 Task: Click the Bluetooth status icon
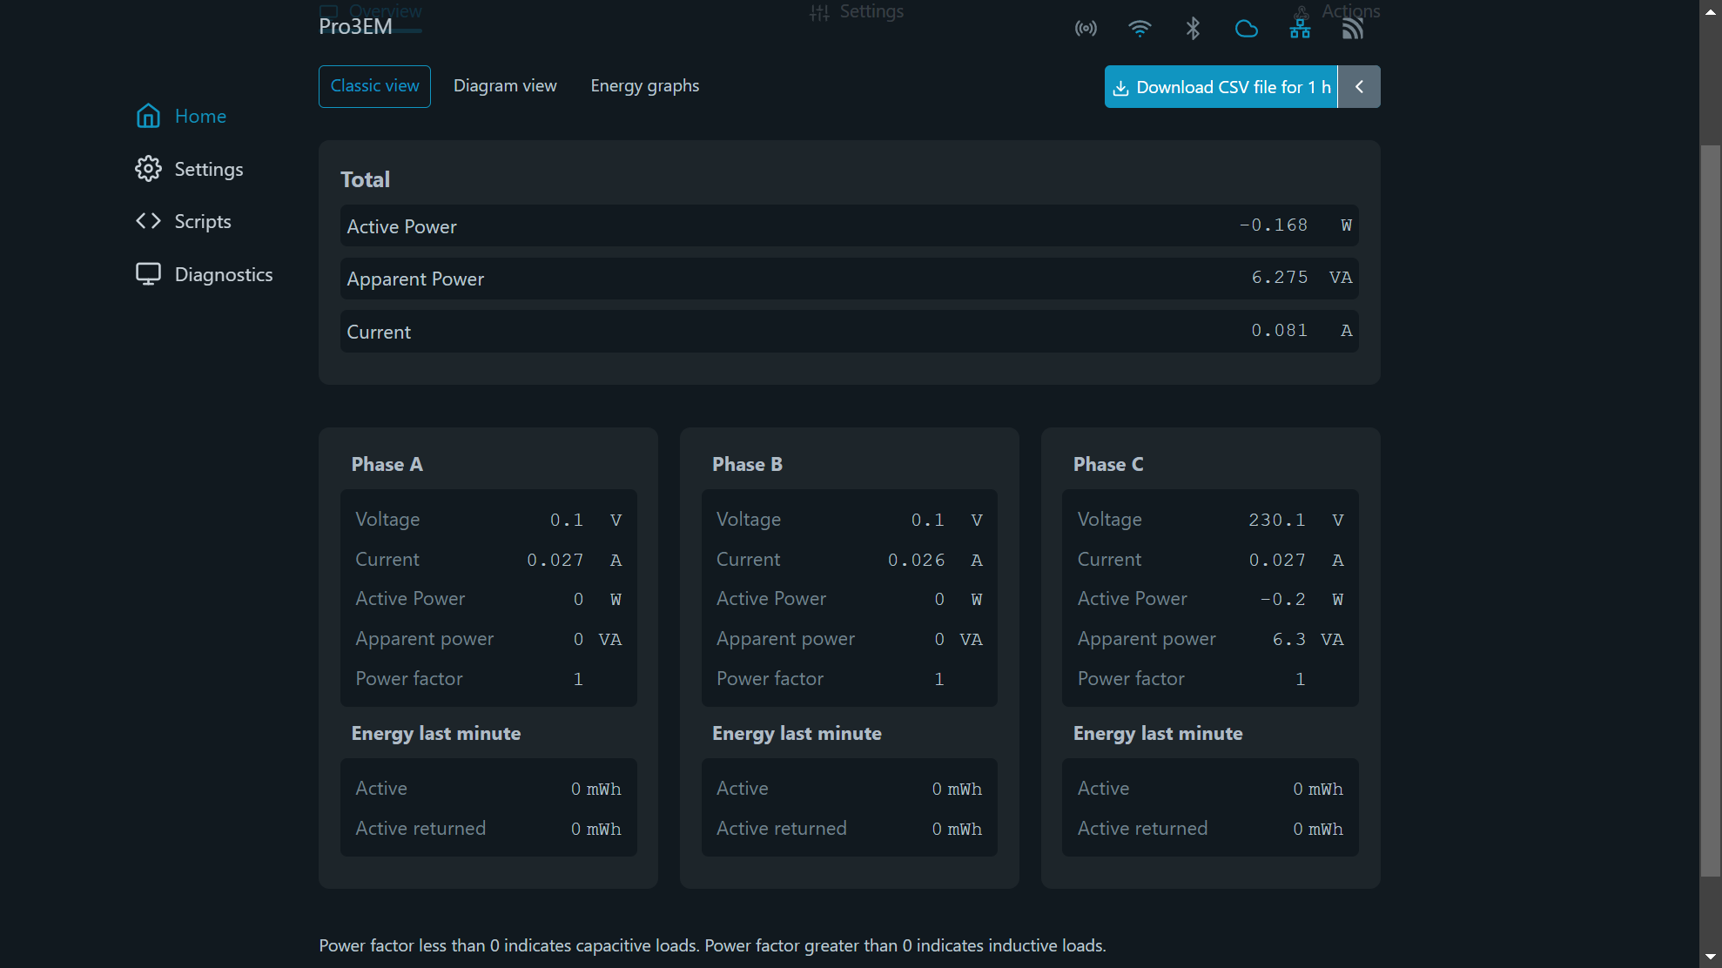click(x=1192, y=28)
